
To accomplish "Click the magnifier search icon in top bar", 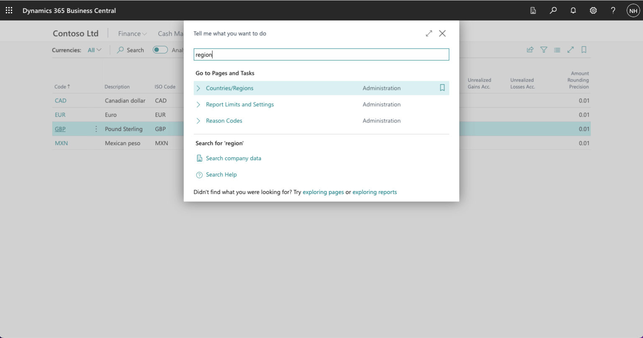I will tap(553, 10).
